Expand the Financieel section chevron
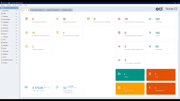 [x=16, y=51]
